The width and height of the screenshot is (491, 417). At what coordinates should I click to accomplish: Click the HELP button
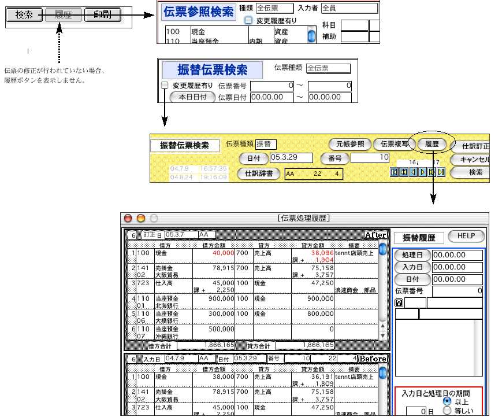(466, 236)
